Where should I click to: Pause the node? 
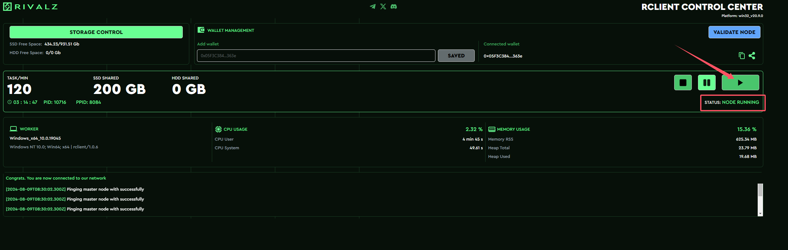click(x=707, y=83)
